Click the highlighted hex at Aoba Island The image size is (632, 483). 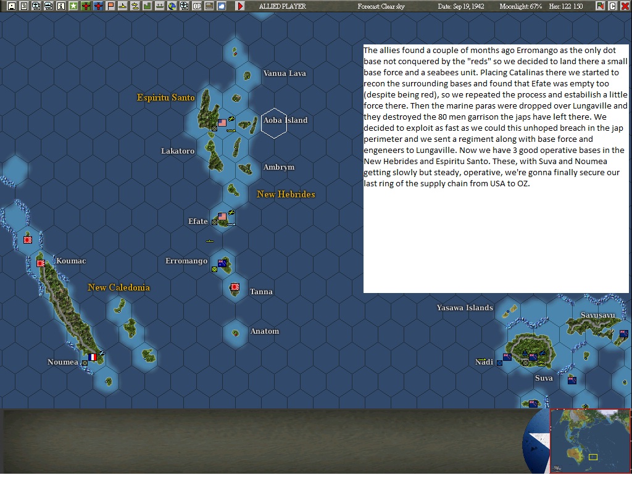click(x=274, y=123)
